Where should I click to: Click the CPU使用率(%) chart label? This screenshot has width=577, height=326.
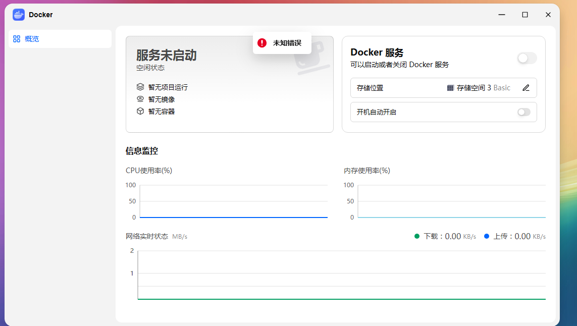tap(148, 171)
